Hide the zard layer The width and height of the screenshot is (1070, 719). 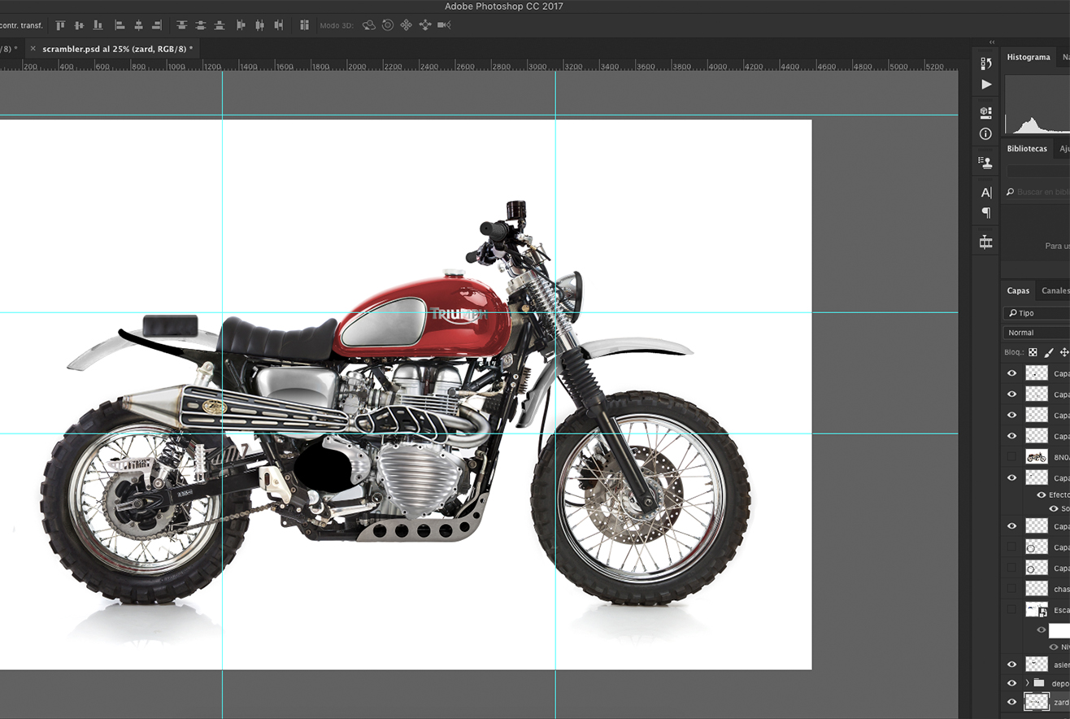(x=1012, y=702)
